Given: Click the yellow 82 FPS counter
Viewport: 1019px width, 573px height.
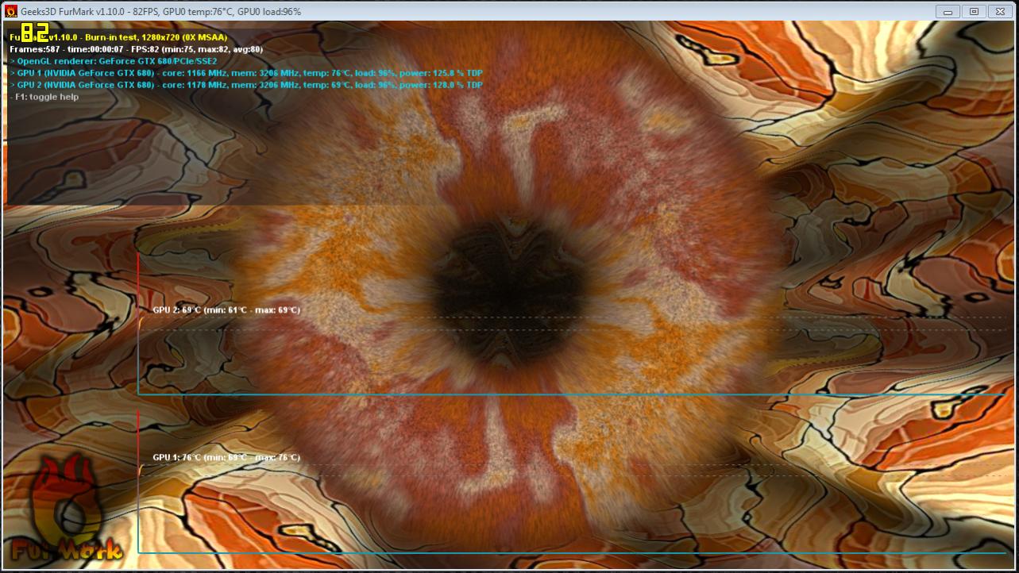Looking at the screenshot, I should pyautogui.click(x=35, y=32).
